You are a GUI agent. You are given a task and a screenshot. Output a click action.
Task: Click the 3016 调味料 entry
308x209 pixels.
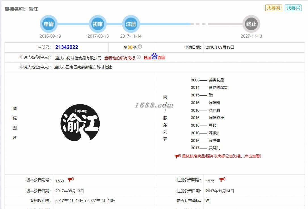(206, 103)
